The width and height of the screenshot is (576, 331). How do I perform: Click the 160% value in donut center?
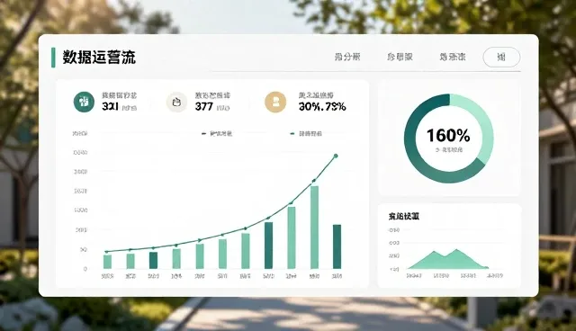(448, 136)
